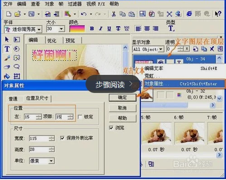226x180 pixels.
Task: Select the Crop tool in toolbox
Action: (17, 76)
